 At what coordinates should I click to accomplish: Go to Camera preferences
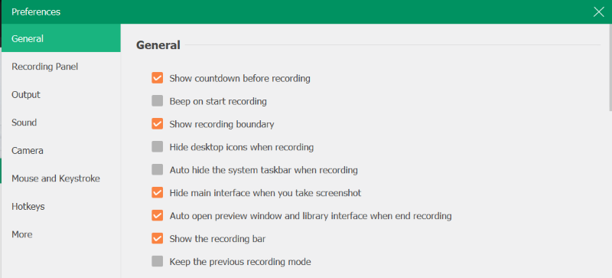61,151
